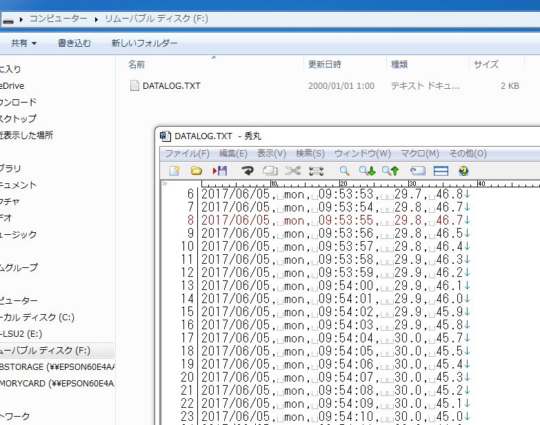
Task: Select DATALOG.TXT in the file list
Action: 171,86
